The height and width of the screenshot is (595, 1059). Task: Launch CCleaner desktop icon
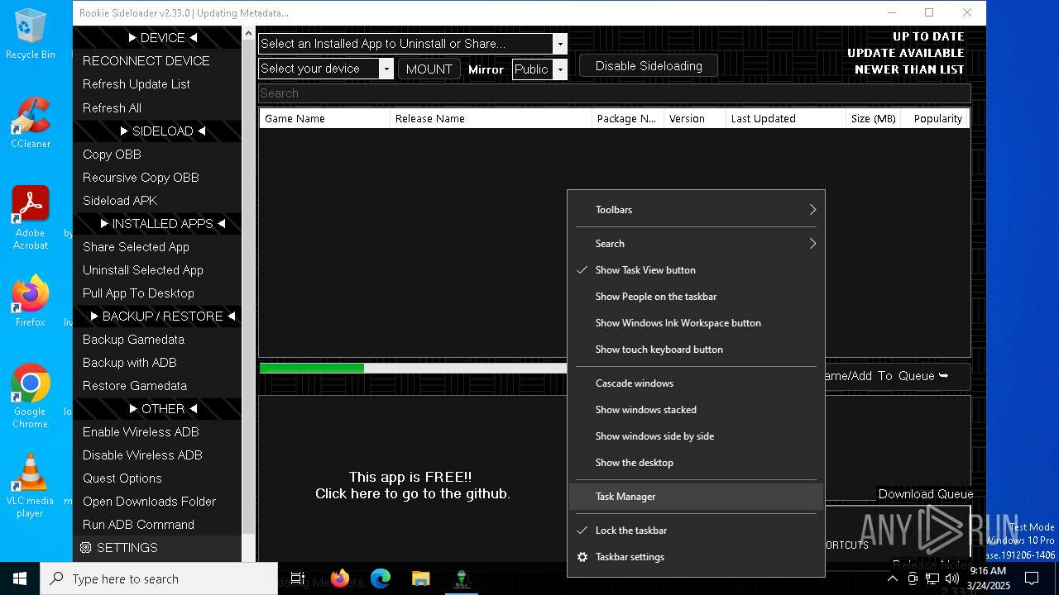(x=31, y=122)
